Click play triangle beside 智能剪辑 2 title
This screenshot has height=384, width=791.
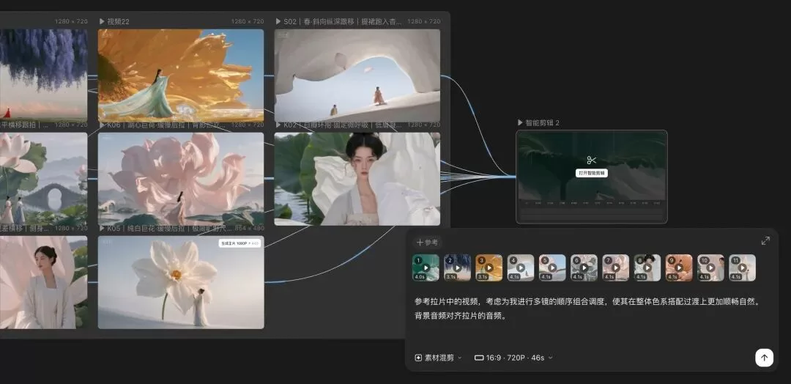pos(520,122)
